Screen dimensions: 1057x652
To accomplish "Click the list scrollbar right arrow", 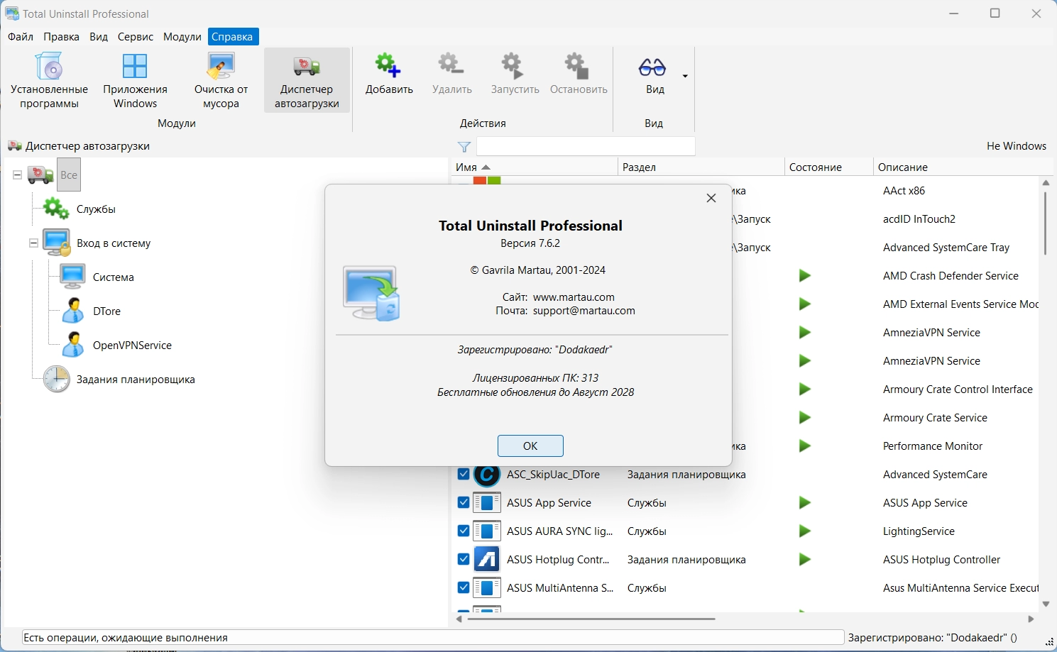I will [1031, 619].
